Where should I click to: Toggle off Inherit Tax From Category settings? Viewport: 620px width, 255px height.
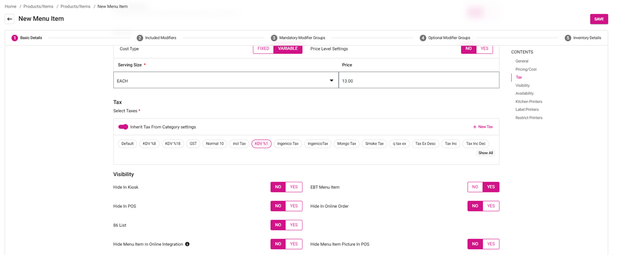(x=123, y=127)
